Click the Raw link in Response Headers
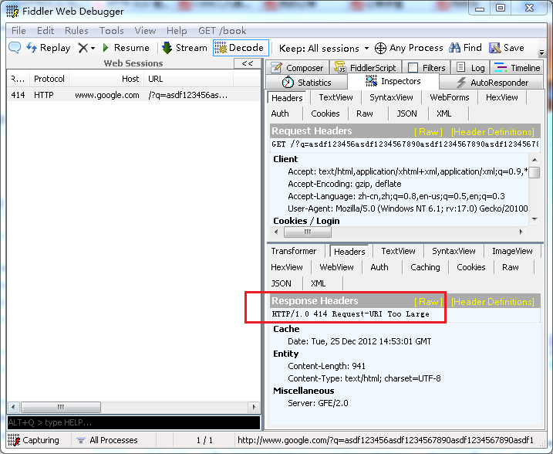Viewport: 553px width, 454px height. 428,302
